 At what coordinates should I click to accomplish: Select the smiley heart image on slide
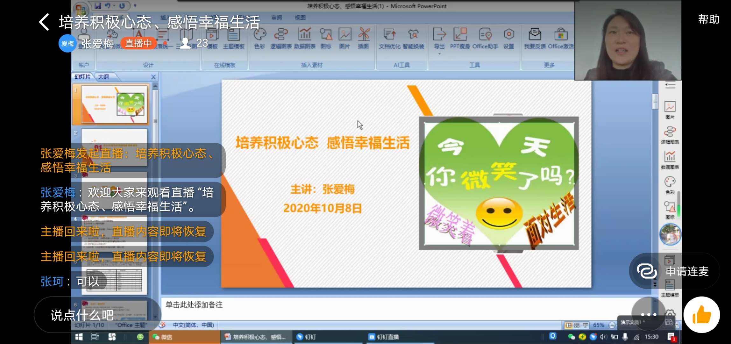coord(499,183)
